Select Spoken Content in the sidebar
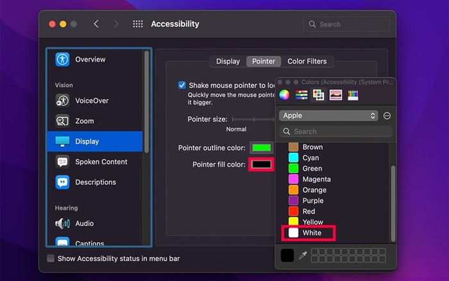This screenshot has height=281, width=449. coord(101,162)
